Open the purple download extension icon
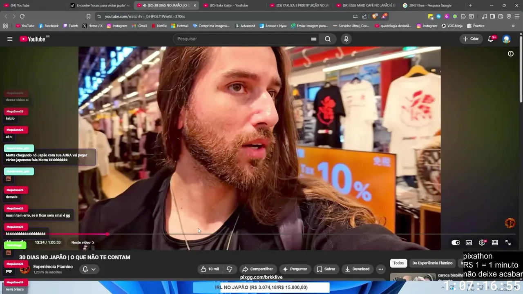This screenshot has height=294, width=523. 447,16
